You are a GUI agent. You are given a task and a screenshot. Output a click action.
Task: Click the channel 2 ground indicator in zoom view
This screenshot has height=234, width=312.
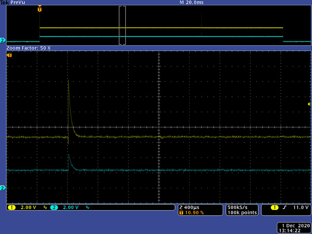[x=3, y=188]
